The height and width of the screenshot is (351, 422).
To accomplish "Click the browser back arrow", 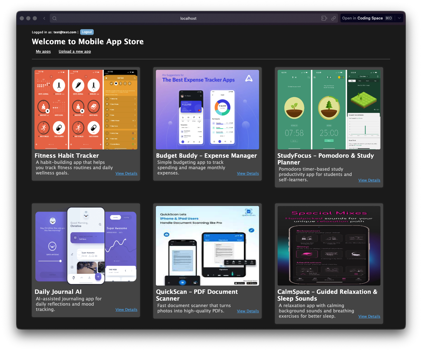I will (x=44, y=18).
